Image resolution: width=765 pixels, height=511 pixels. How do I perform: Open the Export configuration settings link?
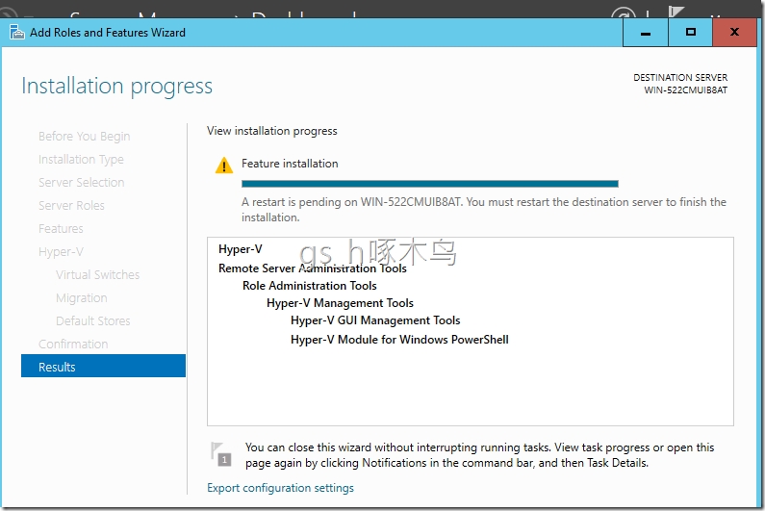[281, 488]
